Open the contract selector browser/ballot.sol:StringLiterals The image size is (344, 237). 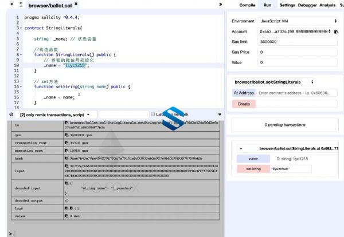[x=273, y=82]
